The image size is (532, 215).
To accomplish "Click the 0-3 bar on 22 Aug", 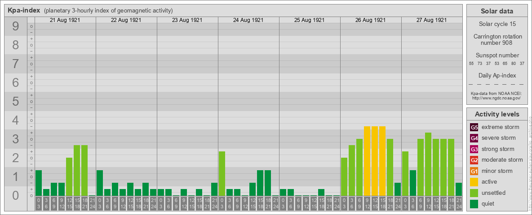I will click(100, 183).
